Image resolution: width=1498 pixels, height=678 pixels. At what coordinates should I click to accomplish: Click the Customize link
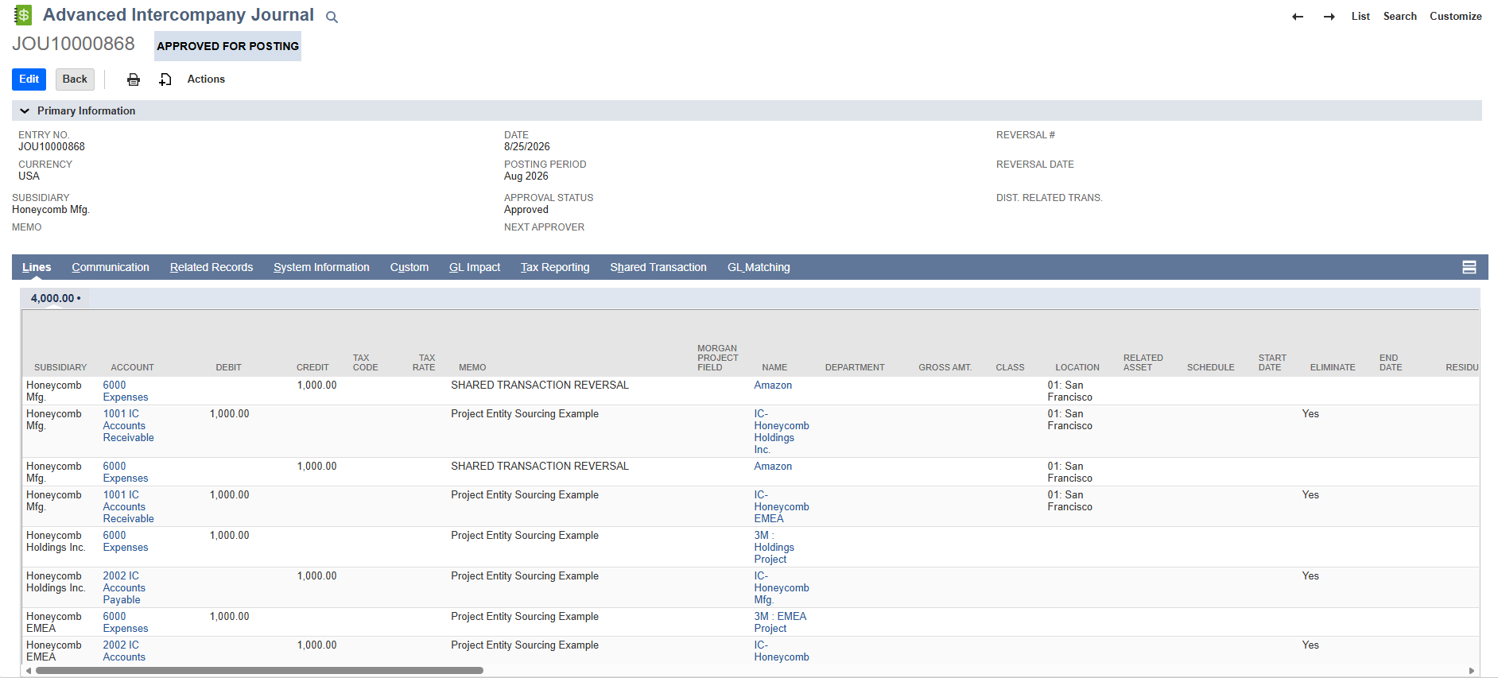pos(1455,17)
